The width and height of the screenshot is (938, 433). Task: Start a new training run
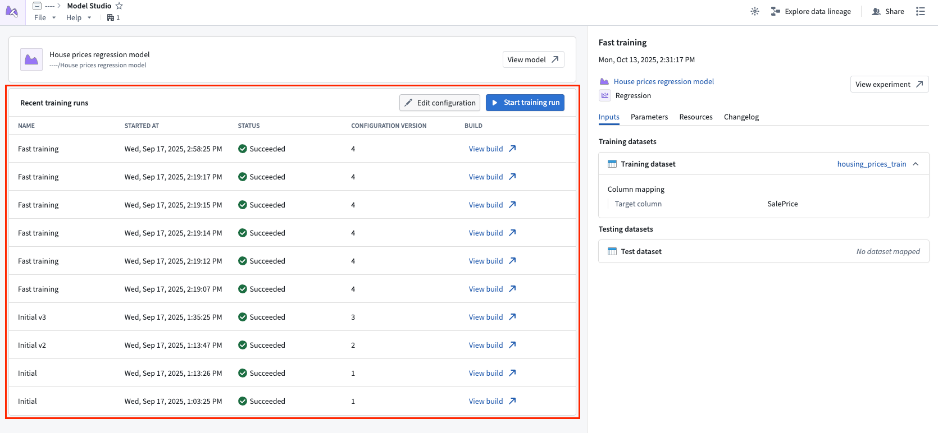coord(525,103)
